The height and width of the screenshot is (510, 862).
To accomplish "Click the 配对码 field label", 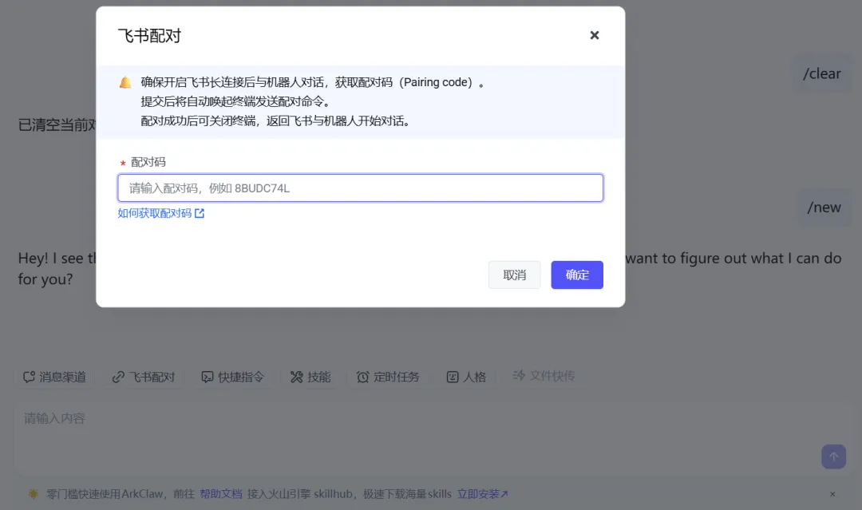I will point(148,162).
